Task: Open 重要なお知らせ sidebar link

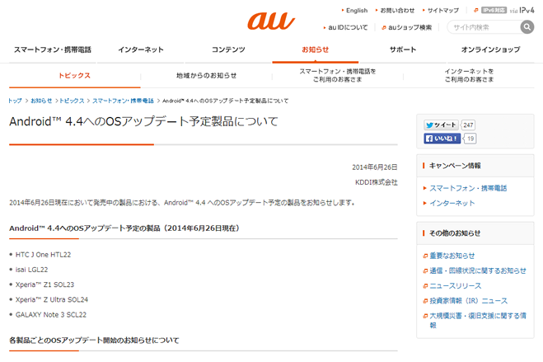Action: click(x=452, y=256)
